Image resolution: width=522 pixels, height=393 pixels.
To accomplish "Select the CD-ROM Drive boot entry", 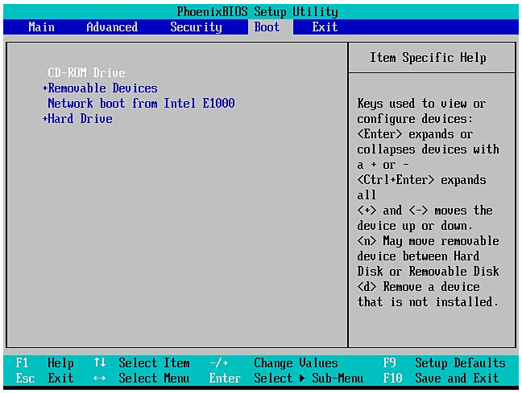I will [x=86, y=73].
